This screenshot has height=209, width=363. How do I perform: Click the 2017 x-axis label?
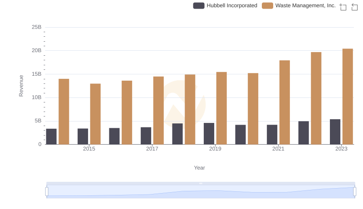pyautogui.click(x=152, y=149)
